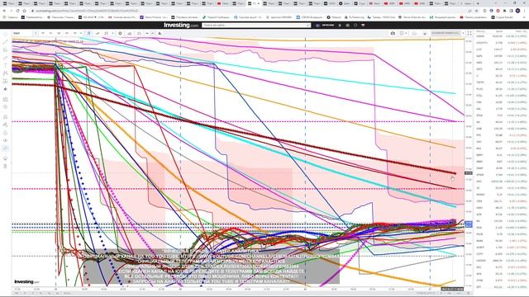Select the patterns tool in left toolbar
Viewport: 529px width, 297px height.
tap(5, 73)
